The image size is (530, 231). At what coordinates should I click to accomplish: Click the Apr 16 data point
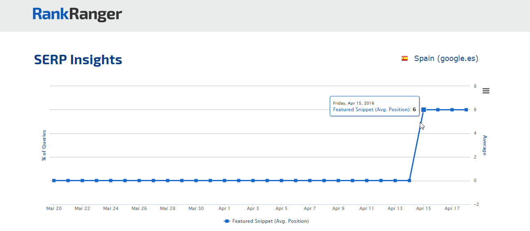[438, 110]
